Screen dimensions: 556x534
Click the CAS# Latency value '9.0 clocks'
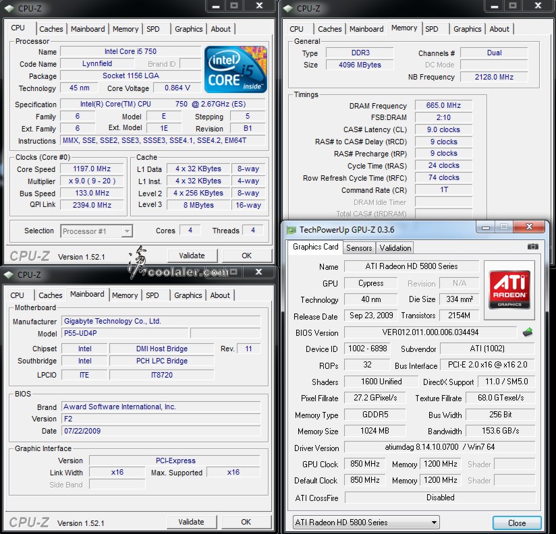443,129
